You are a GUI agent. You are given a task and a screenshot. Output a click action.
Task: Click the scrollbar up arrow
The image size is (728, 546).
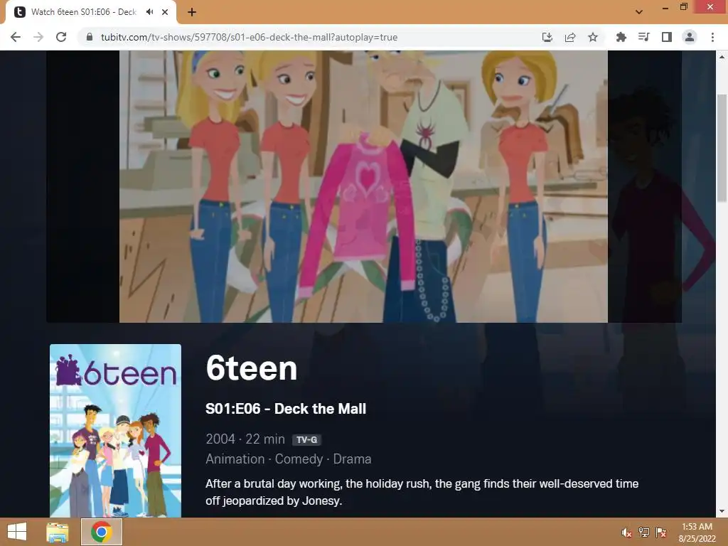722,57
